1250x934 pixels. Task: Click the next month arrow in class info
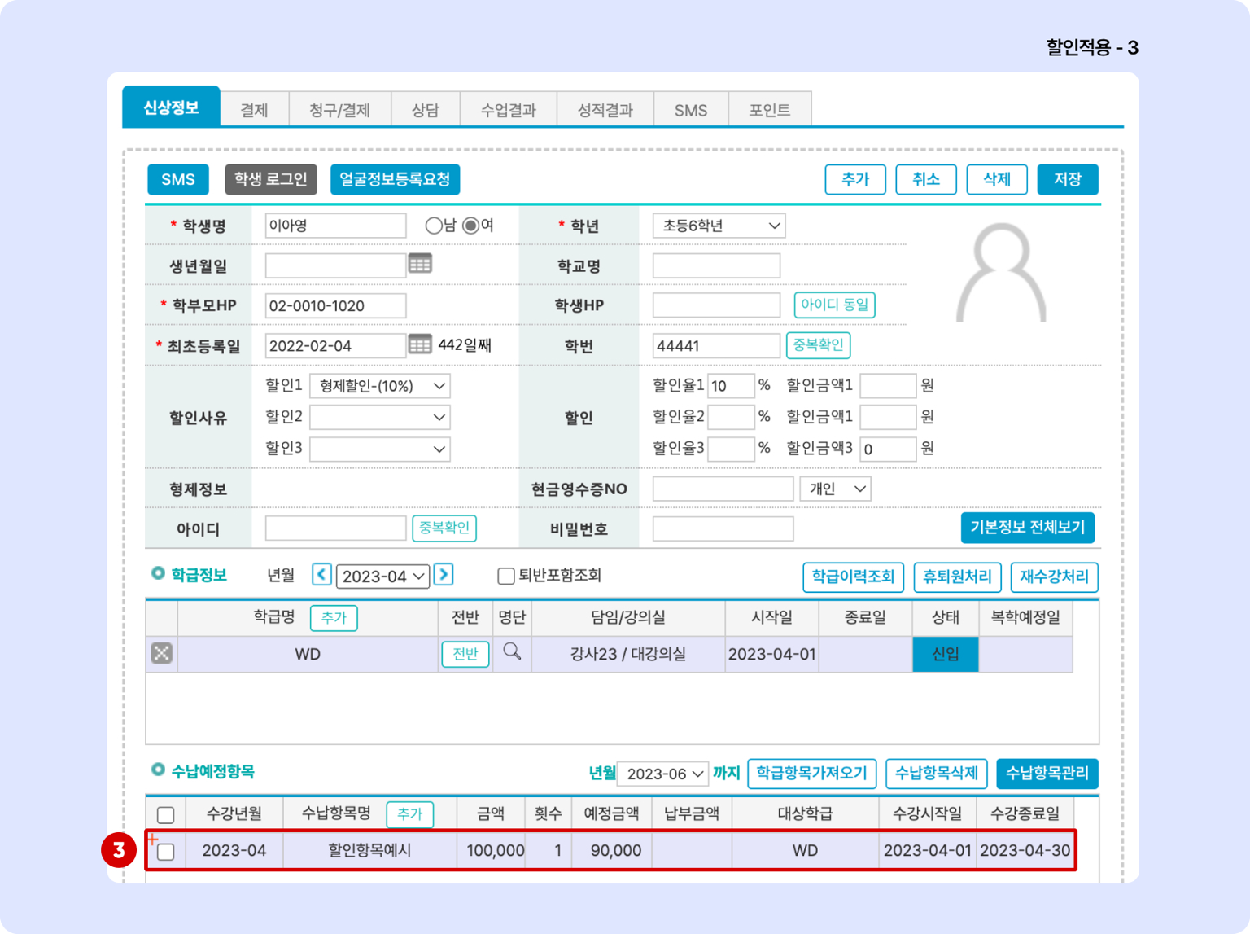[x=444, y=575]
